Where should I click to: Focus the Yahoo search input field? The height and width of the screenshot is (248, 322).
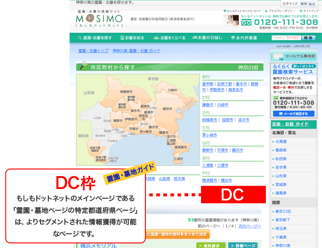coord(286,38)
